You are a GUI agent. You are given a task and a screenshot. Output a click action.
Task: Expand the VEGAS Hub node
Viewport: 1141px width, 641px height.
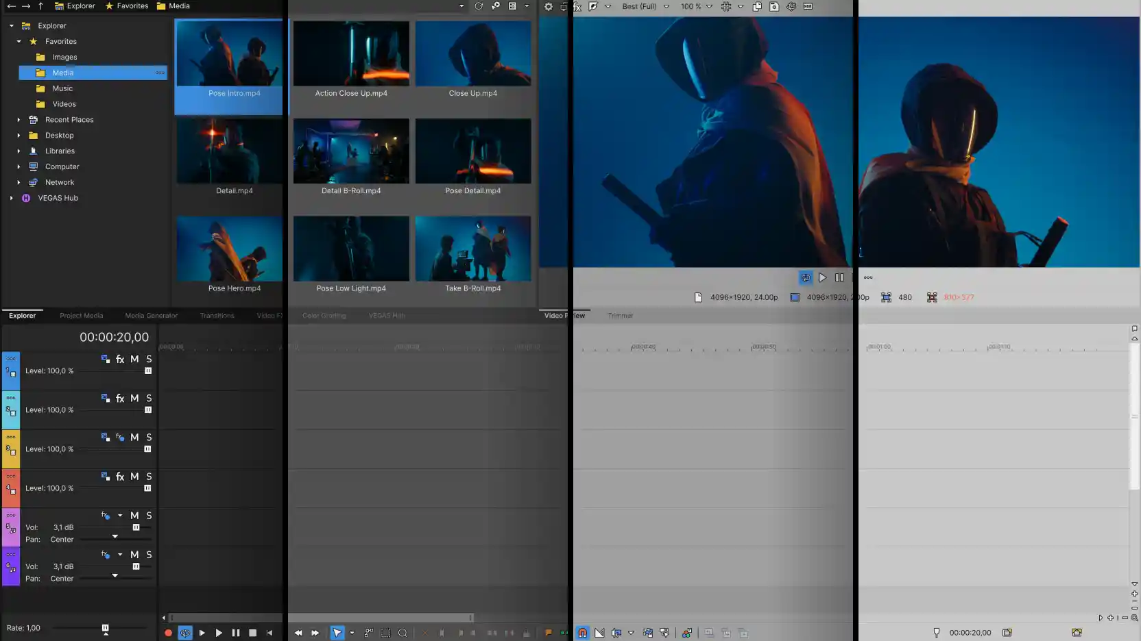tap(11, 198)
